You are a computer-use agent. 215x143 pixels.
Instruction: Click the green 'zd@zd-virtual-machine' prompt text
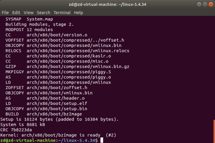coord(28,140)
